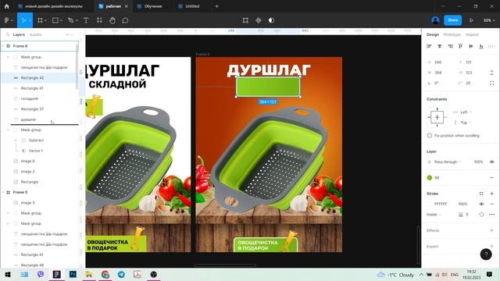Open zoom level 50% dropdown

pos(489,20)
